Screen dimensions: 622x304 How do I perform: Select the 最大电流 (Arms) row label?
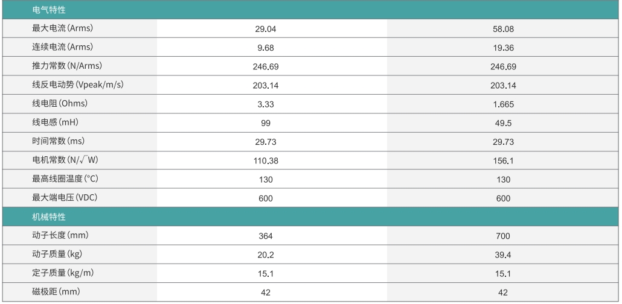tap(62, 28)
